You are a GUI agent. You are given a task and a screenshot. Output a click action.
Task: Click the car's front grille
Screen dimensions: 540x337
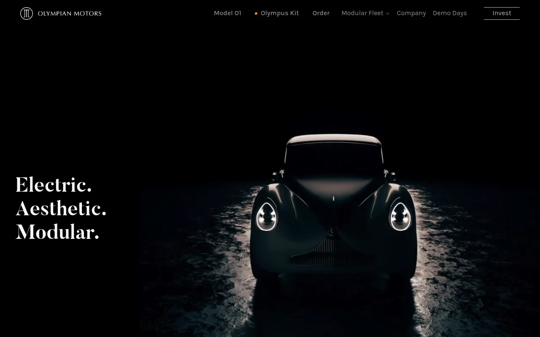[333, 252]
